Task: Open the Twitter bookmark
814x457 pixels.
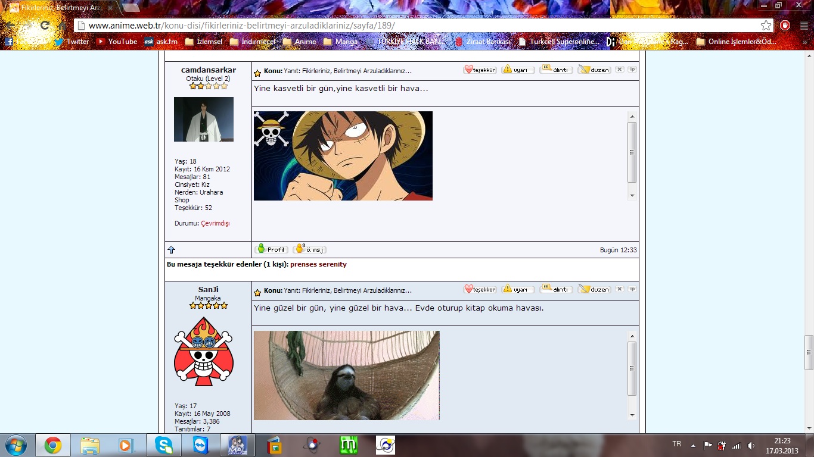Action: coord(72,42)
